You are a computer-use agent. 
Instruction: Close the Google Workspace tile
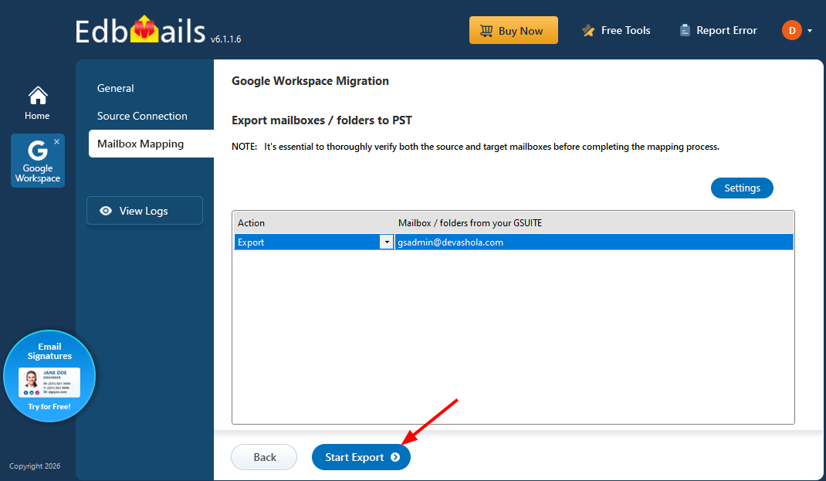[x=57, y=141]
